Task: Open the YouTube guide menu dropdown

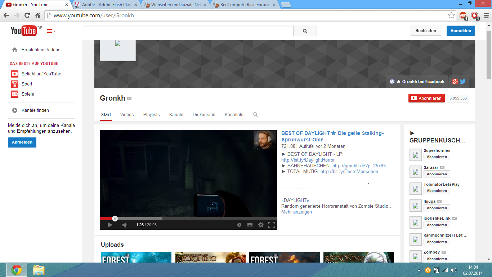Action: 51,31
